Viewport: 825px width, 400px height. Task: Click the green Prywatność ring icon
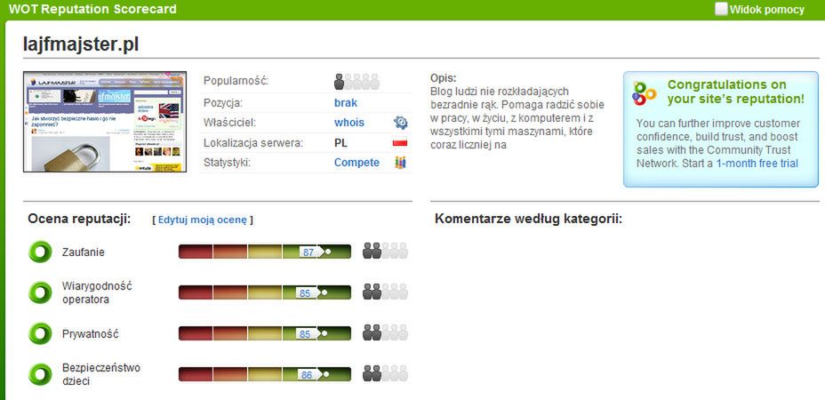(x=40, y=333)
